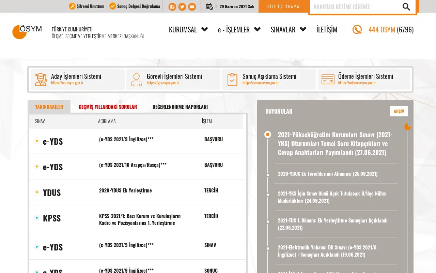Open 2020-YDUS Ek Tercihlerinin Alınması announcement

point(328,174)
